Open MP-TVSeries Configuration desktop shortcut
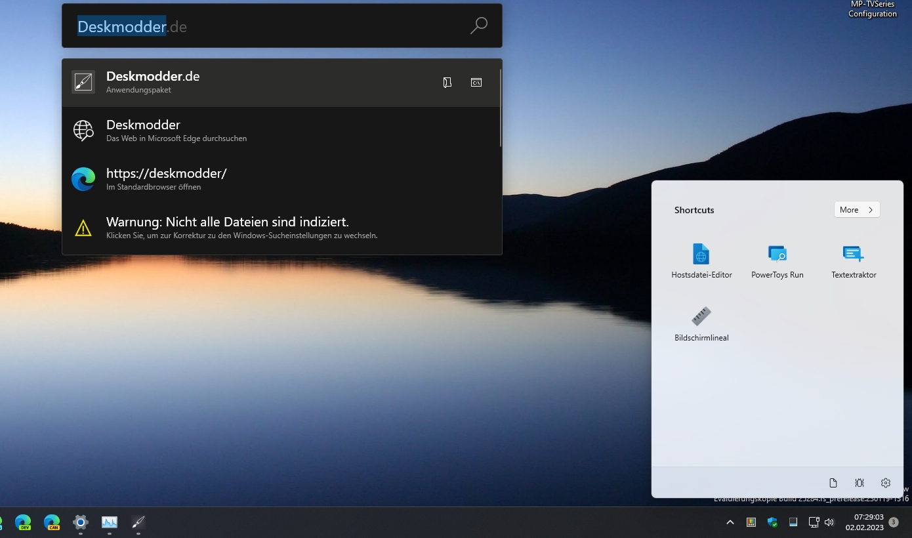The height and width of the screenshot is (538, 912). (x=873, y=9)
